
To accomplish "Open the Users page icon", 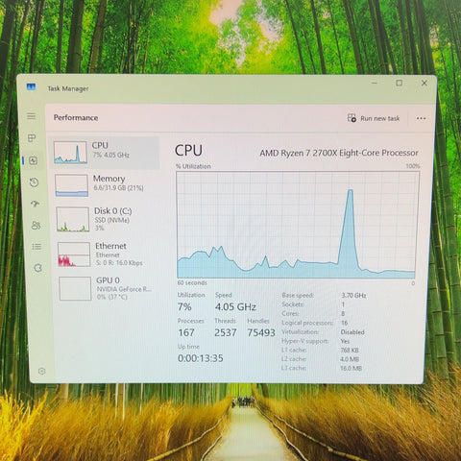I will pyautogui.click(x=36, y=226).
